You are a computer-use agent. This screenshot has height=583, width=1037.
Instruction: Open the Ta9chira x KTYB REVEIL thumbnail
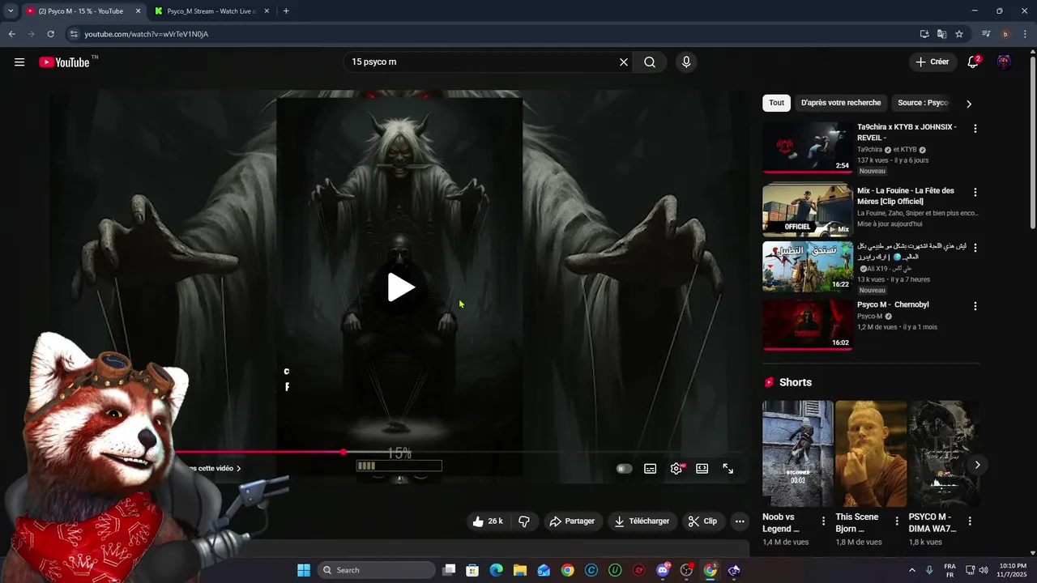pos(808,147)
